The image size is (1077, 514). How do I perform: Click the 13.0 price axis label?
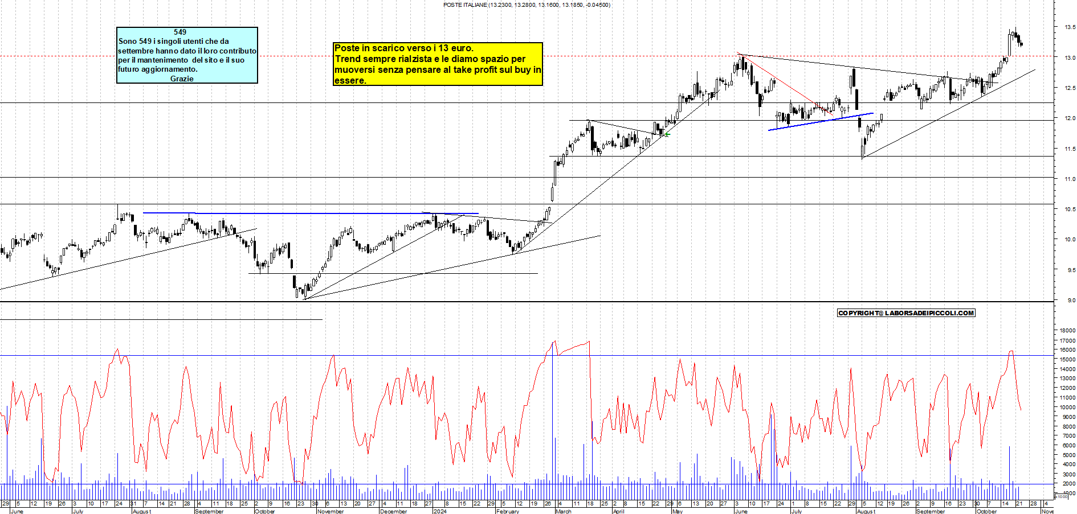pos(1070,58)
